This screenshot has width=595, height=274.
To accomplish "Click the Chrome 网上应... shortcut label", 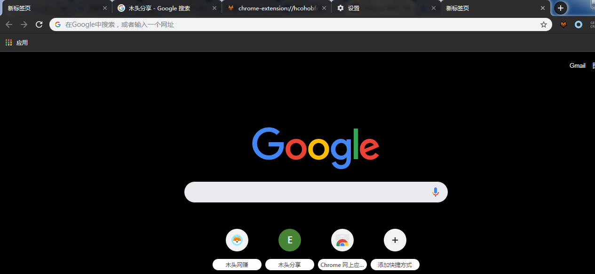I will [x=342, y=265].
